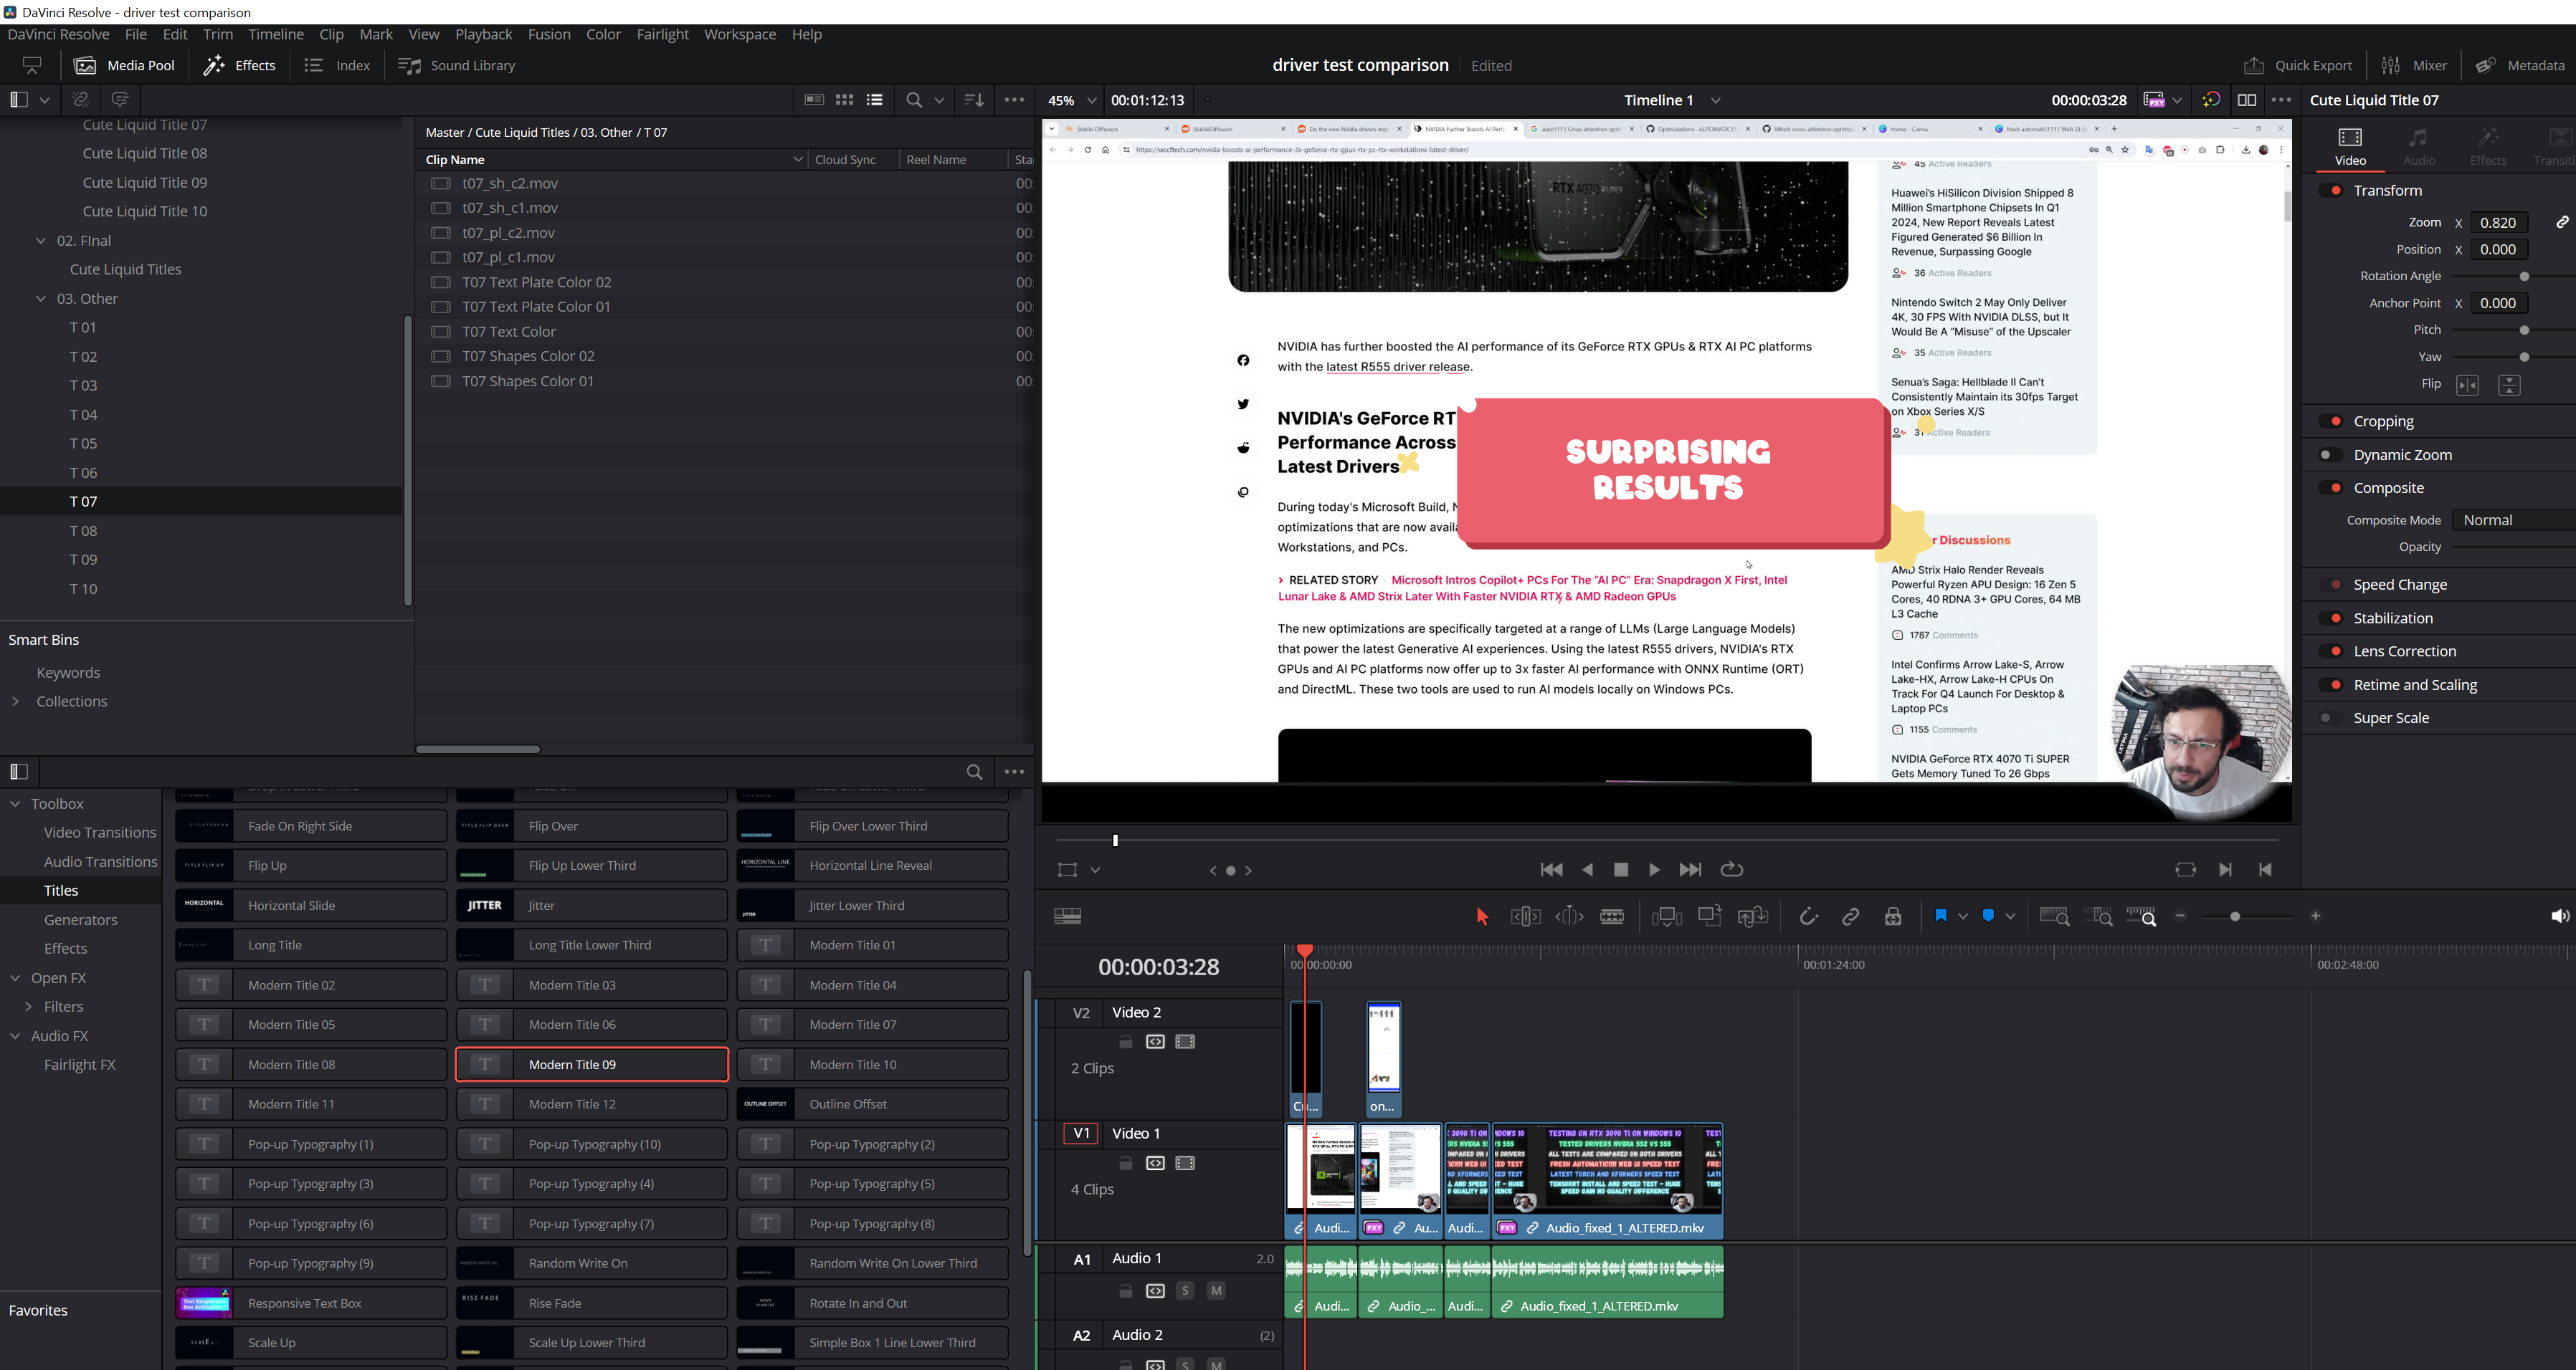Click the Quick Export button
The height and width of the screenshot is (1370, 2576).
[x=2298, y=66]
